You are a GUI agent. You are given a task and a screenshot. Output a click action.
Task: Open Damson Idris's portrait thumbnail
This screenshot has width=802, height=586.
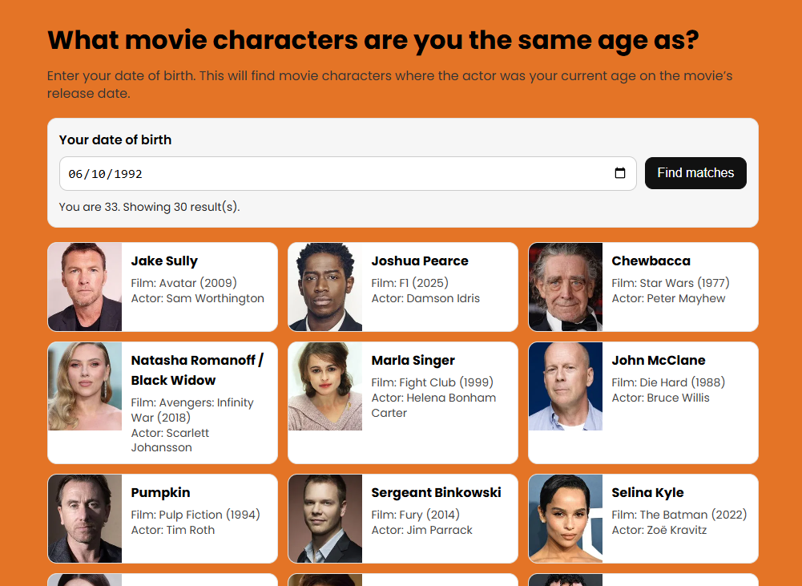(324, 287)
